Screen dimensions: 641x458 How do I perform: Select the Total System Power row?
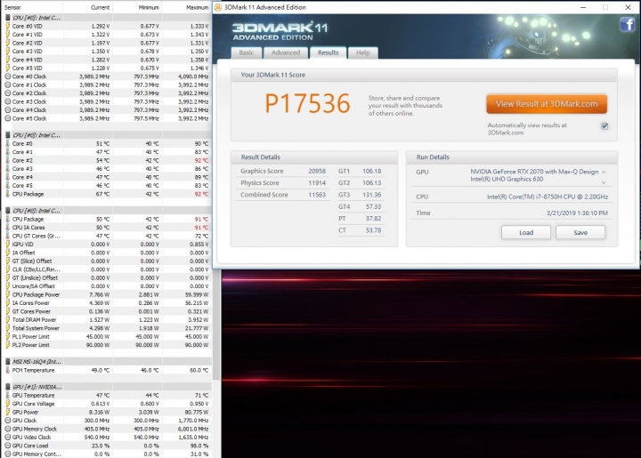tap(107, 328)
